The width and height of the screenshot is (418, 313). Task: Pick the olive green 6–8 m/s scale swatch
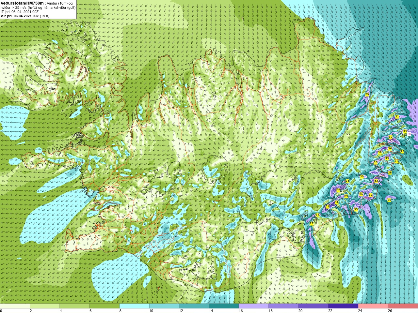click(104, 306)
